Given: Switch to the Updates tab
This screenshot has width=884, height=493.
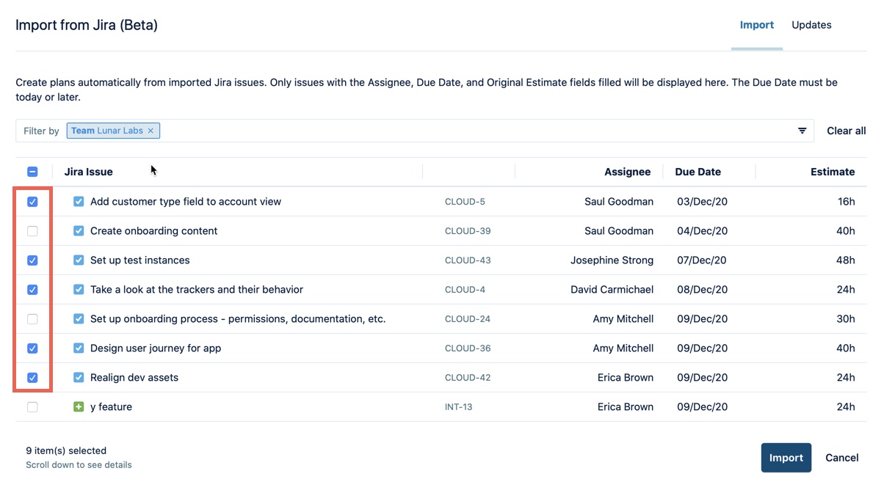Looking at the screenshot, I should click(811, 25).
